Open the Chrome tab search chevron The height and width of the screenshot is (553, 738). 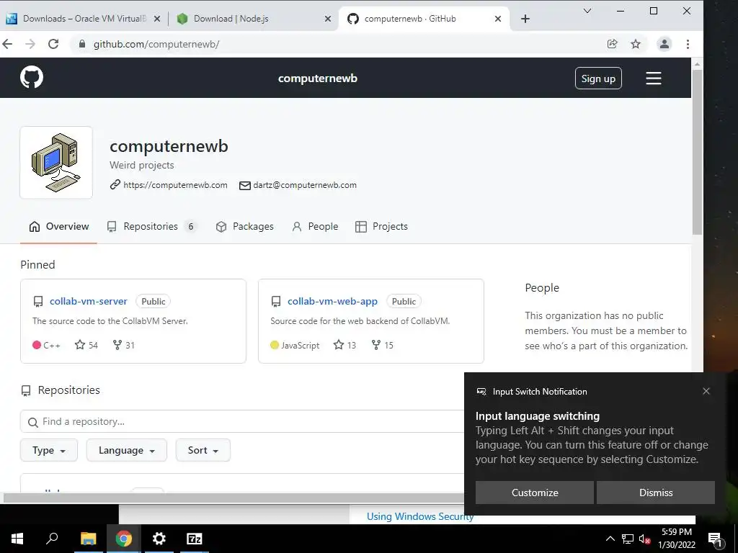pyautogui.click(x=587, y=11)
